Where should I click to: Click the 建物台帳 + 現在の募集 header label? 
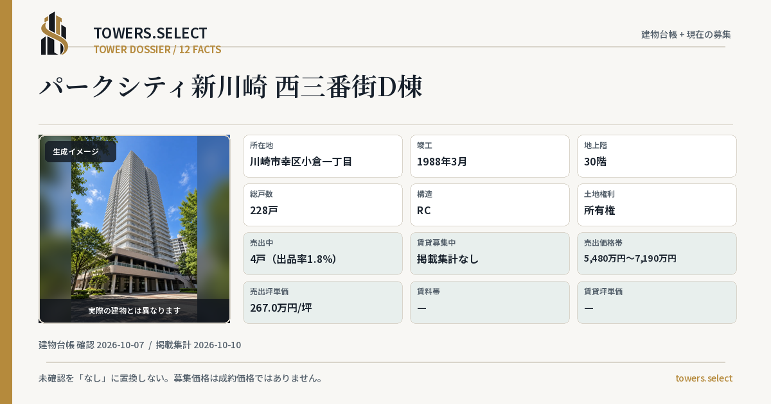686,34
